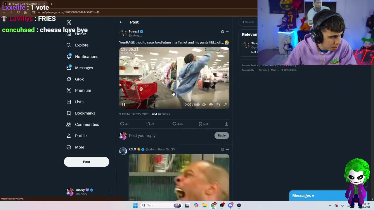Open Chrome from taskbar
Image resolution: width=374 pixels, height=210 pixels.
pyautogui.click(x=214, y=205)
